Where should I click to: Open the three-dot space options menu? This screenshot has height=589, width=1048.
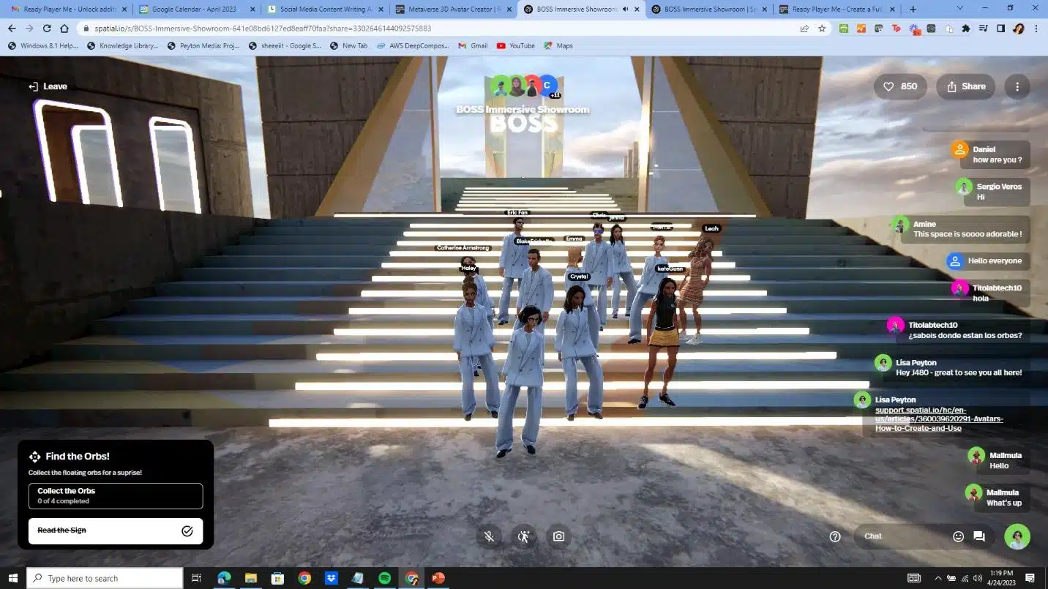point(1017,86)
